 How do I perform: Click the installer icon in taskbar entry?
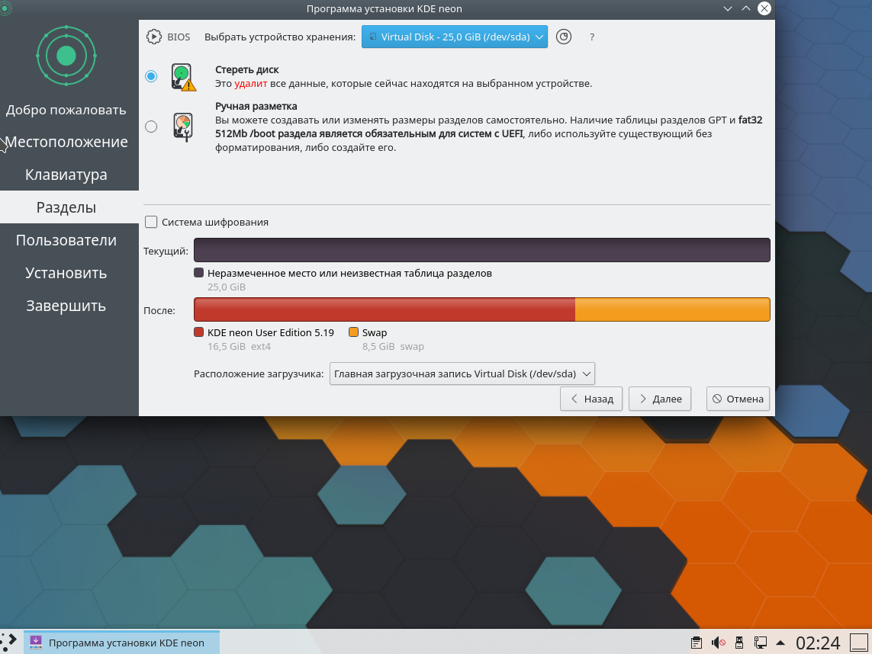point(36,643)
